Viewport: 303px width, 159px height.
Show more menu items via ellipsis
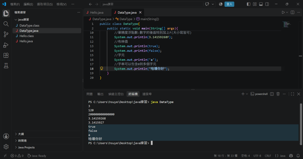click(x=73, y=4)
